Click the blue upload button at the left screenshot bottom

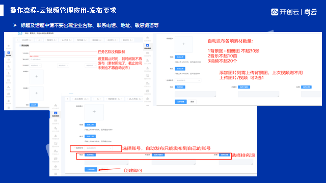pyautogui.click(x=34, y=105)
